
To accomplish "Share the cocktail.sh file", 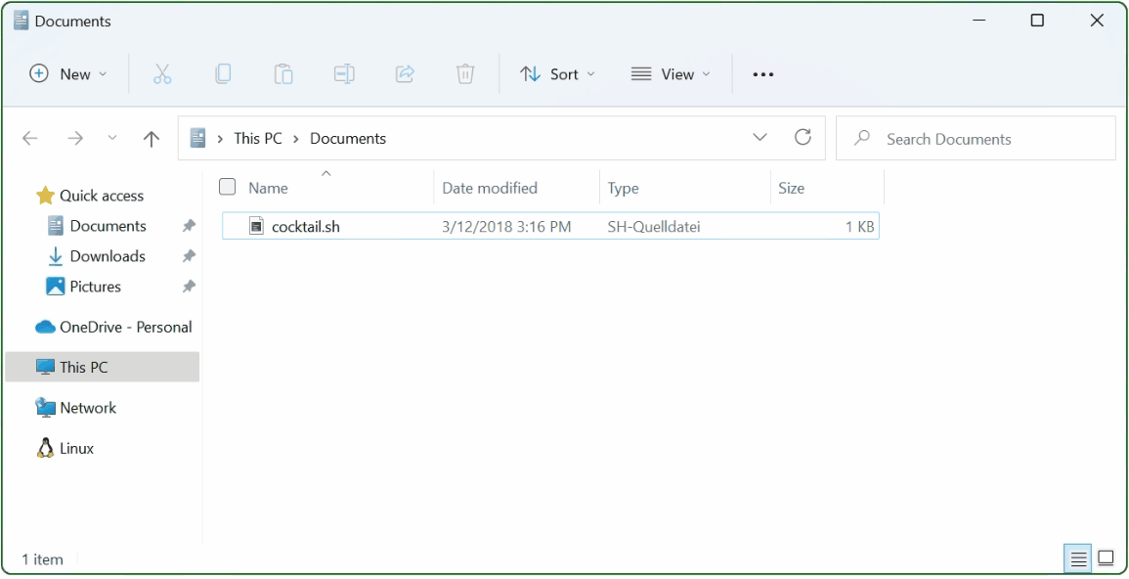I will (405, 73).
